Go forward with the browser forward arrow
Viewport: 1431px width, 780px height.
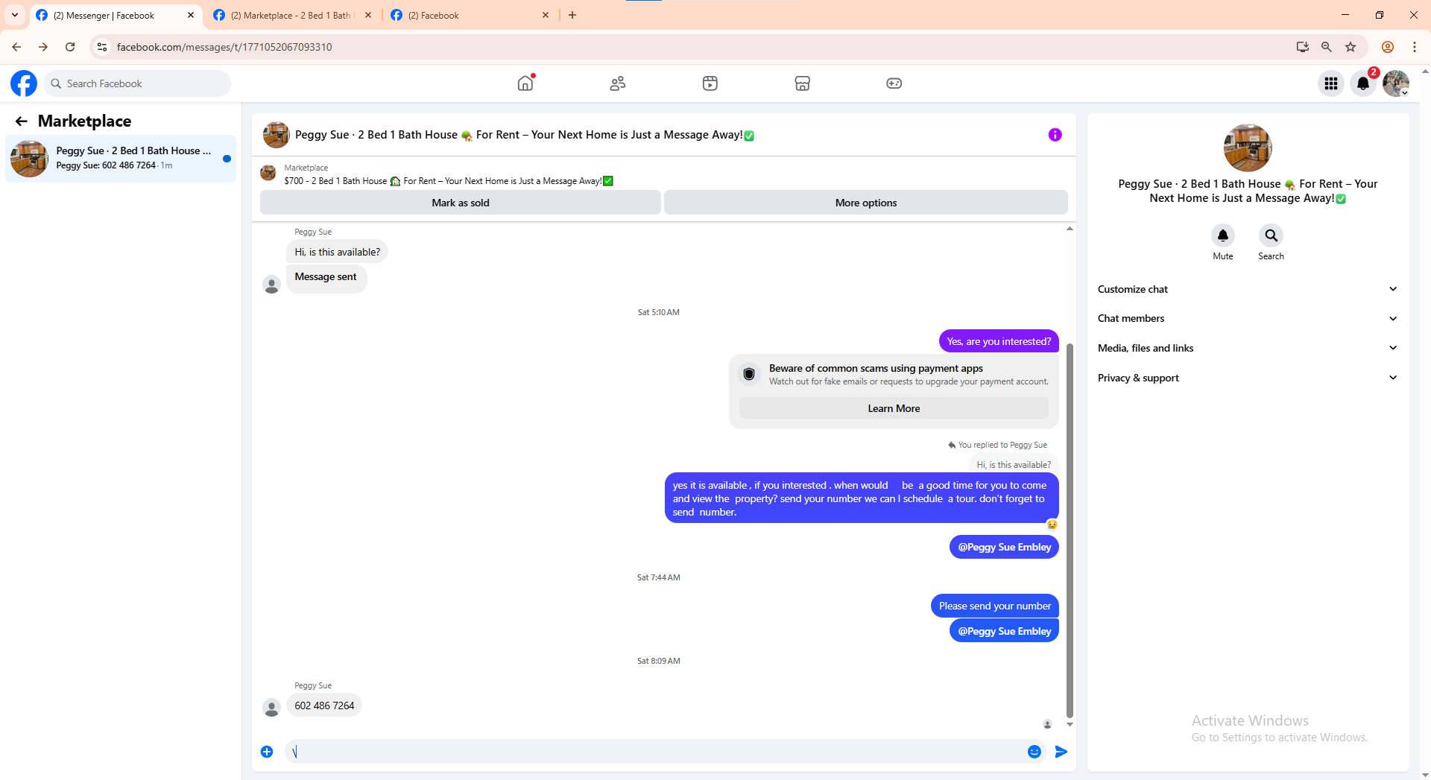(43, 47)
